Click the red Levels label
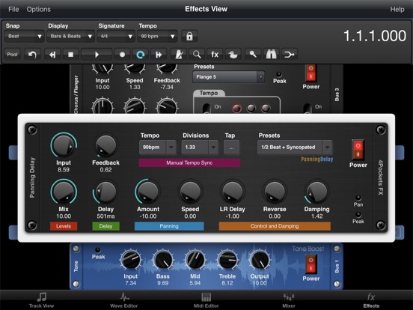413x310 pixels. pos(64,226)
